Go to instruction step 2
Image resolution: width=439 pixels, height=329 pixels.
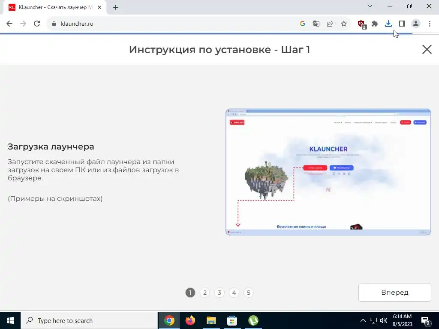coord(204,293)
